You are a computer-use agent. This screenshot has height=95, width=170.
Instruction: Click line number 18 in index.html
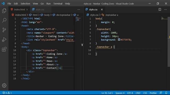15,79
